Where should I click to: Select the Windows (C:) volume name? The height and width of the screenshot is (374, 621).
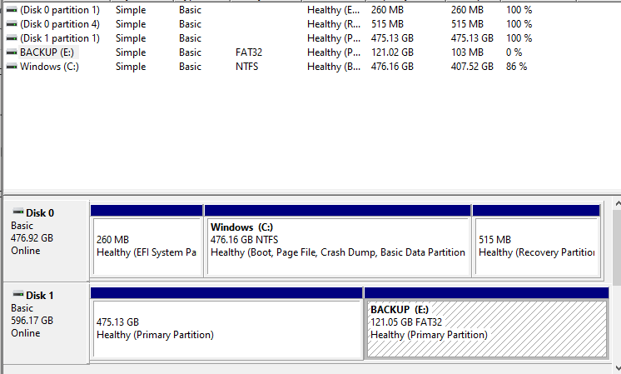point(49,67)
